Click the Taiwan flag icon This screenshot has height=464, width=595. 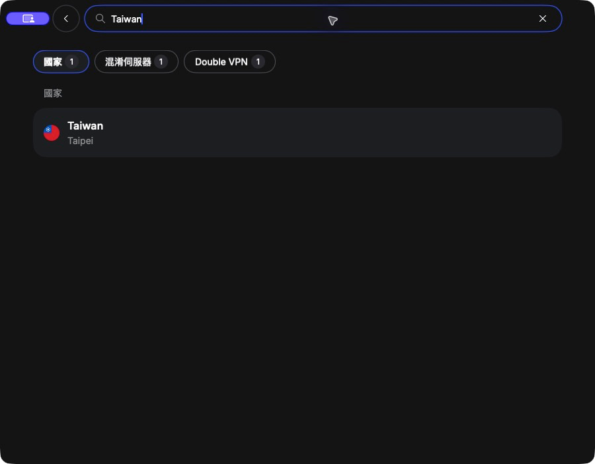[52, 133]
